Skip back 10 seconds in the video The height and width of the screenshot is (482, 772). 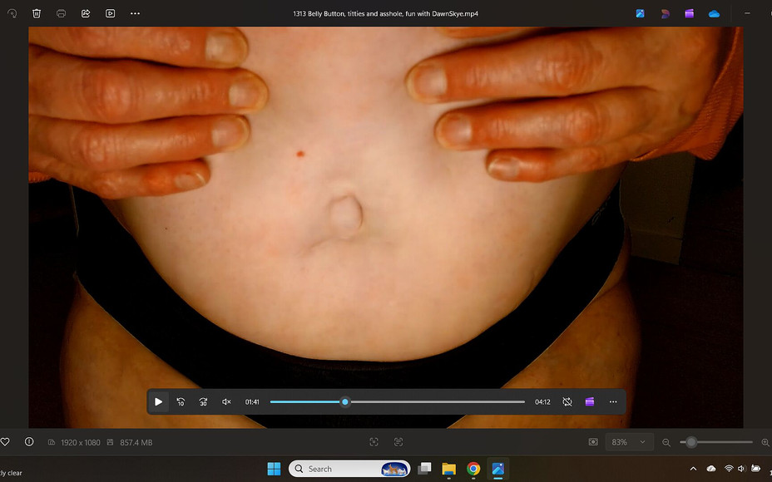coord(181,402)
